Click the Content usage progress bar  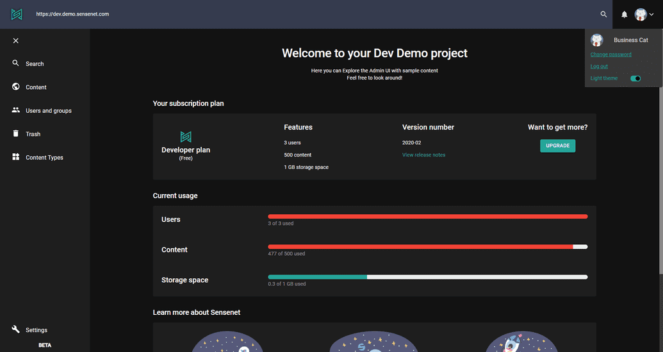point(427,247)
